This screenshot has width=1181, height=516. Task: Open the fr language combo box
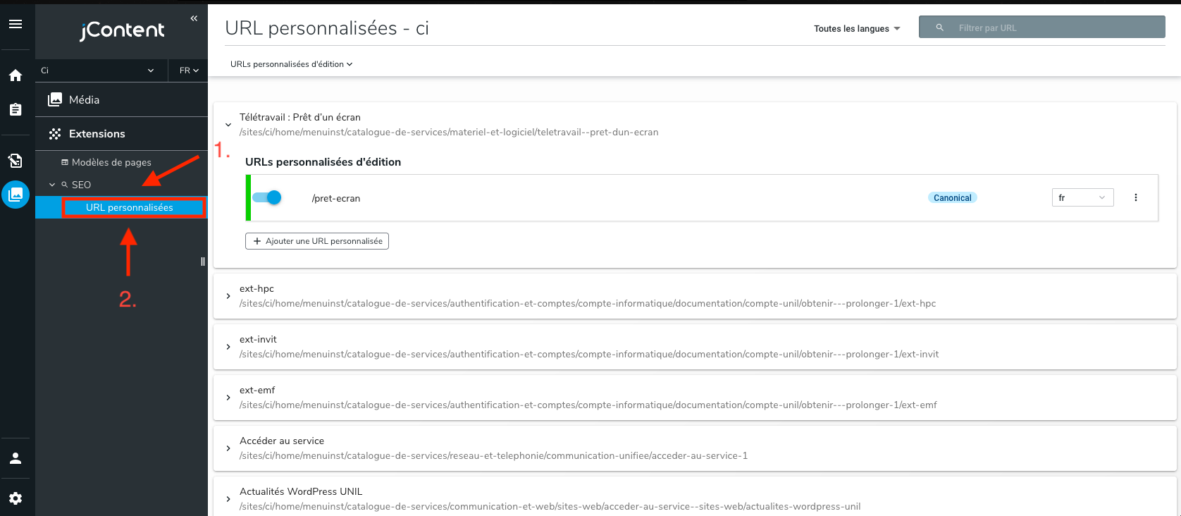tap(1082, 197)
